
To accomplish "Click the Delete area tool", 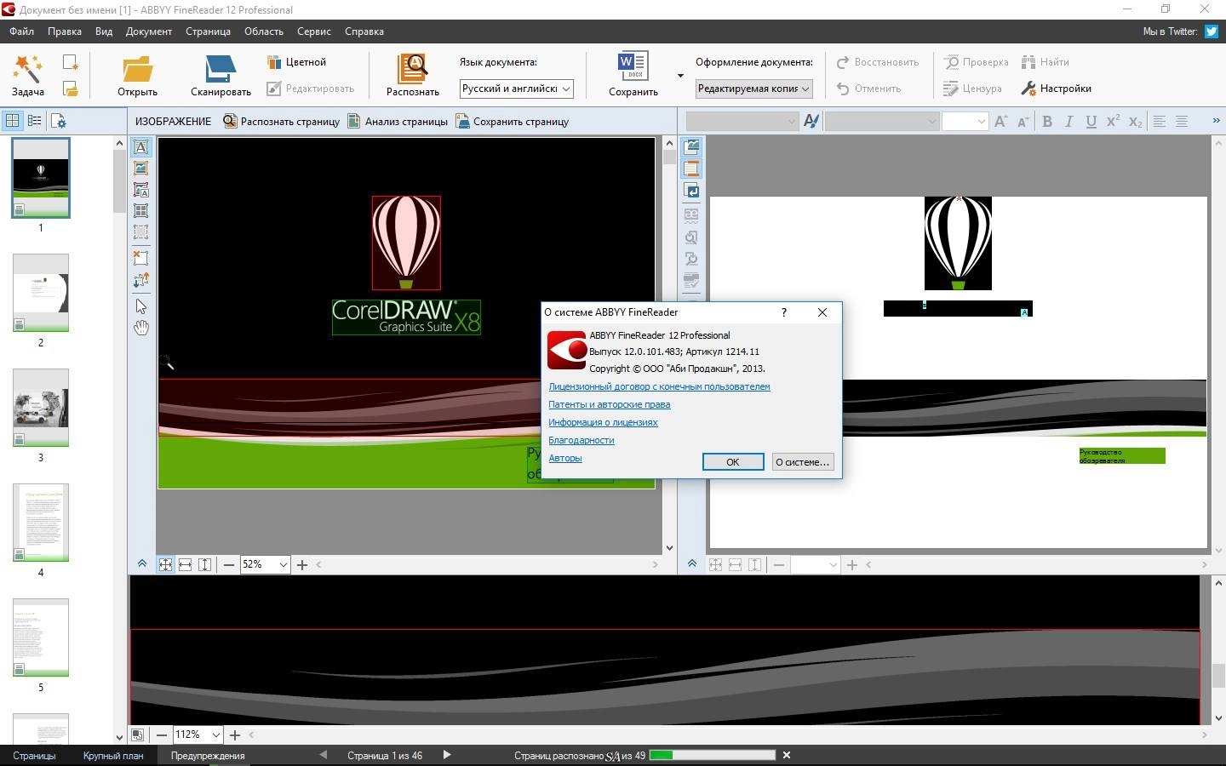I will tap(140, 258).
